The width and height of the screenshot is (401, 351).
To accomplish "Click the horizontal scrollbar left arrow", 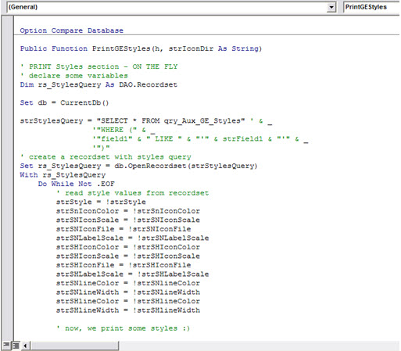I will coord(25,346).
